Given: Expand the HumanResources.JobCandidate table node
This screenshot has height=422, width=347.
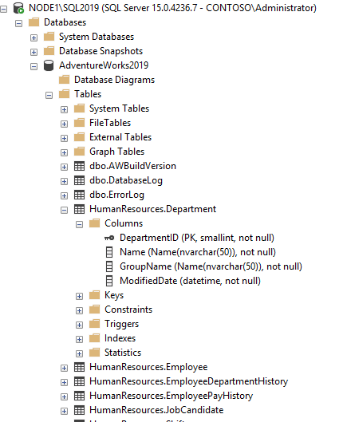Looking at the screenshot, I should point(64,412).
